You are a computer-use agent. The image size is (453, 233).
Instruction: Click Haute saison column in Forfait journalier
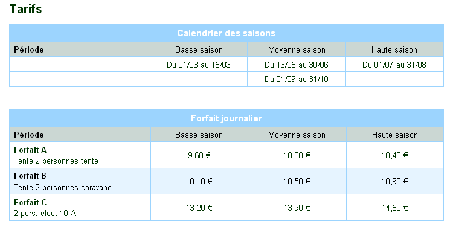[394, 135]
